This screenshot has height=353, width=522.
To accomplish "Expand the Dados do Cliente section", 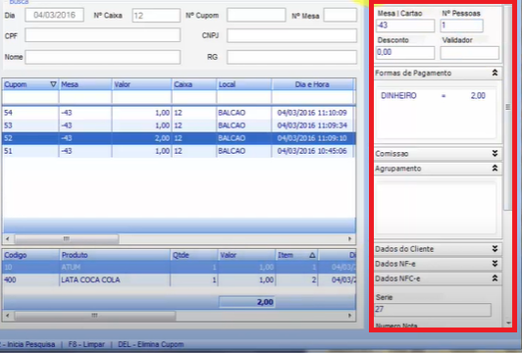I will tap(495, 249).
